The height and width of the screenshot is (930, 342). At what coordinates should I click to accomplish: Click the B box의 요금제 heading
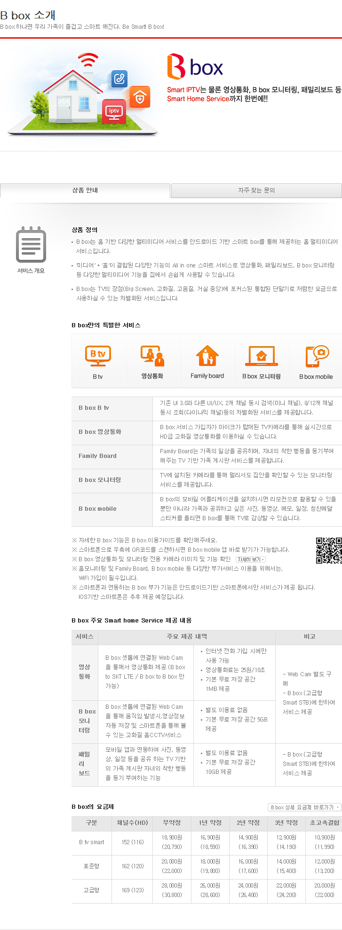tap(93, 806)
